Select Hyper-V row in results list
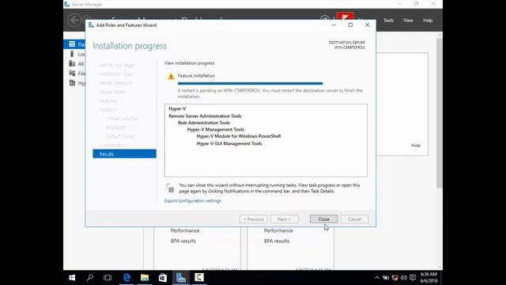 click(x=177, y=109)
